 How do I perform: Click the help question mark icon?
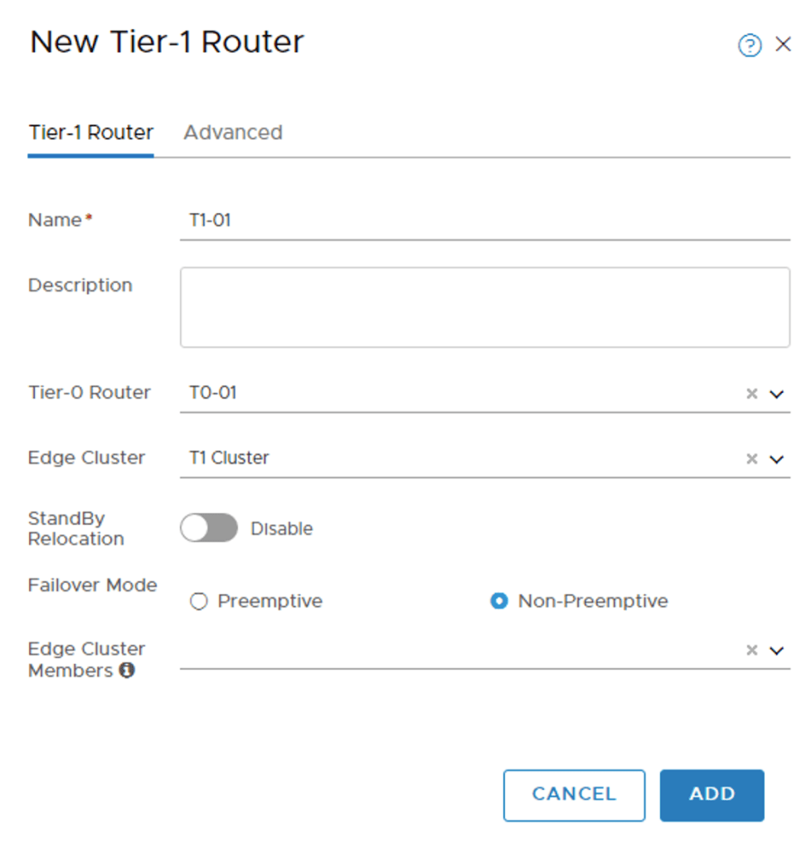point(749,46)
